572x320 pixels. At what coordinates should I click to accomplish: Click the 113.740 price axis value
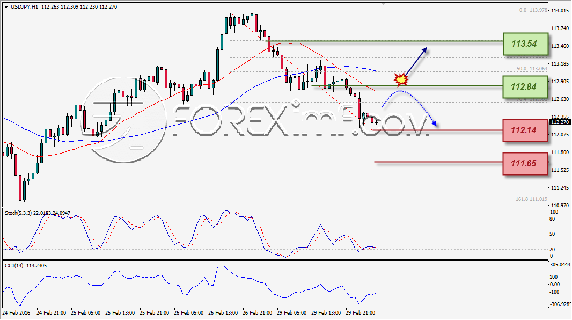[560, 28]
